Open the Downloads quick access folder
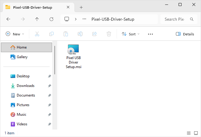The width and height of the screenshot is (201, 137). pyautogui.click(x=27, y=86)
